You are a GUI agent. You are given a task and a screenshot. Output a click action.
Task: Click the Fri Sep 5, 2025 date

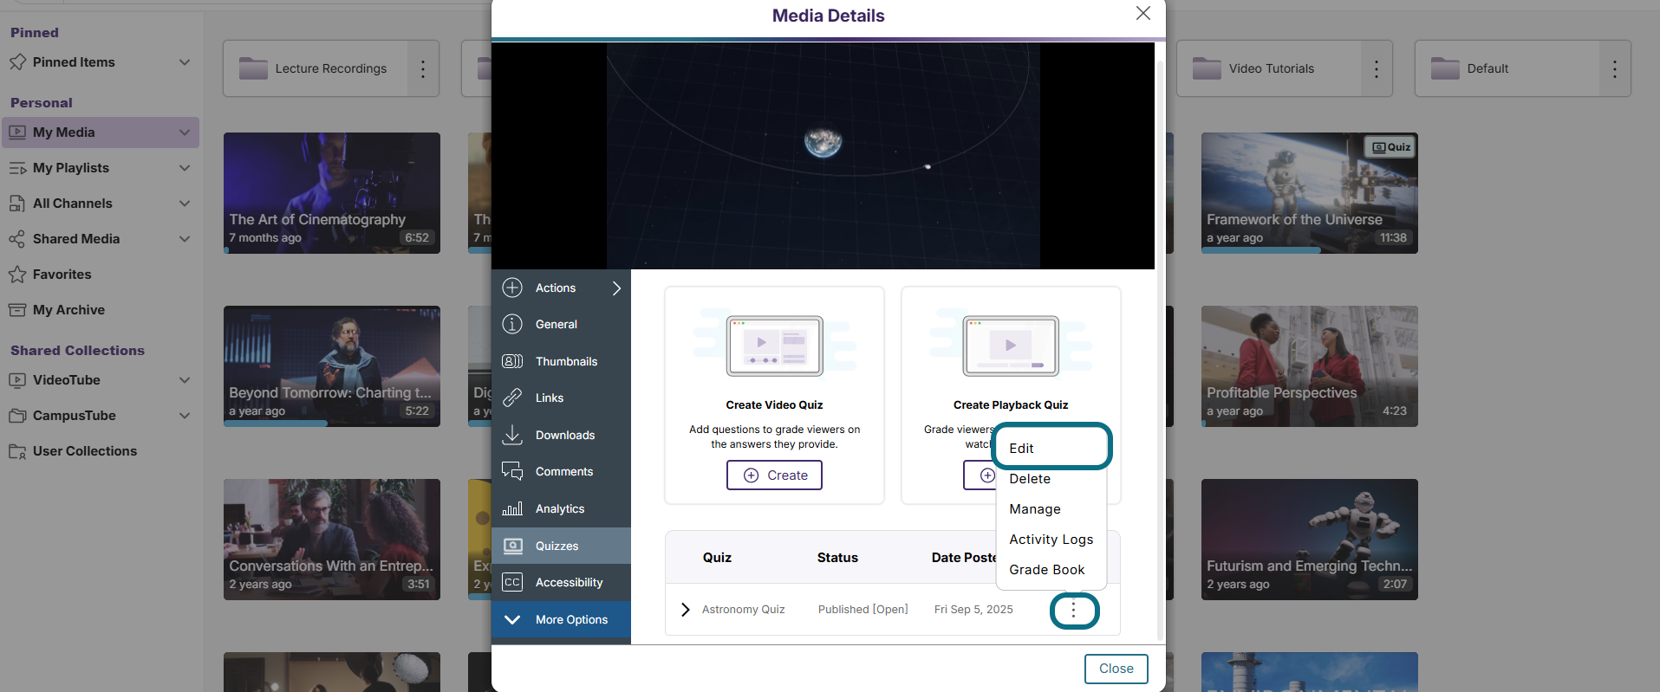[x=973, y=610]
